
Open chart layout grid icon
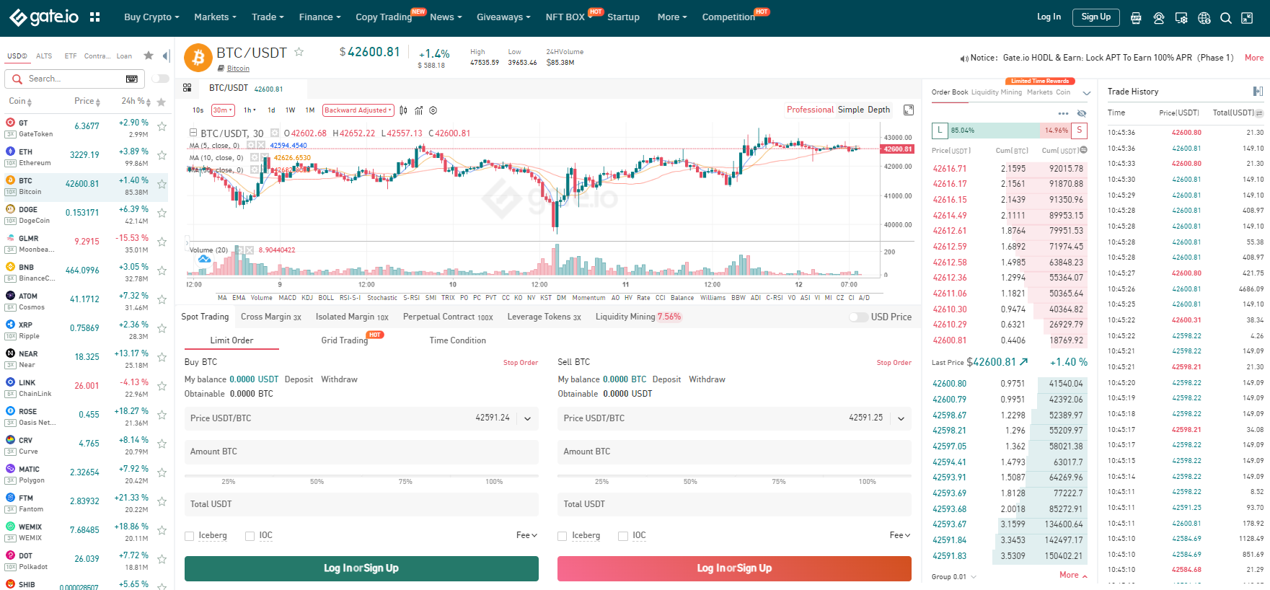(187, 87)
